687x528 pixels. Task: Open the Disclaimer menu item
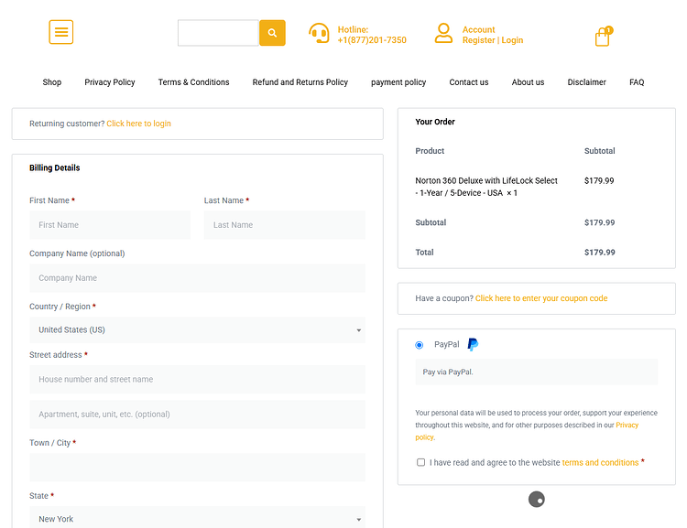point(586,82)
